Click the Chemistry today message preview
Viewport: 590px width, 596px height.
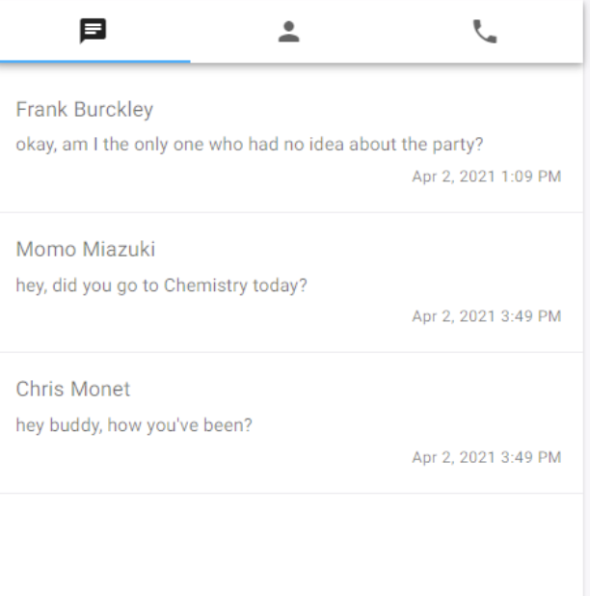pos(161,285)
